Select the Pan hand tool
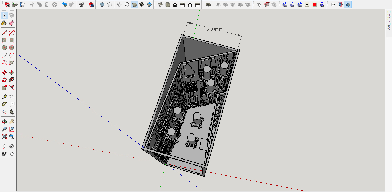 [12, 122]
